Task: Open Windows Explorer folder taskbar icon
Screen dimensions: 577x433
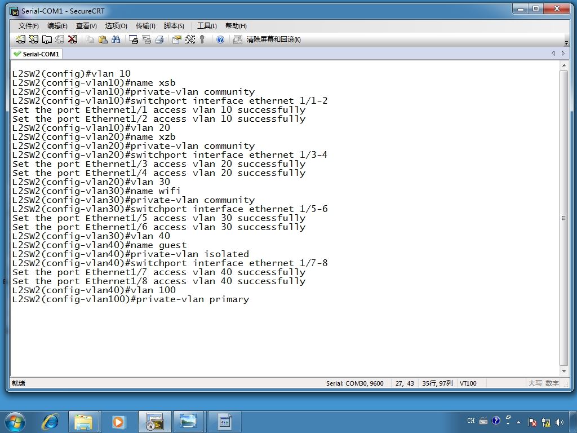Action: [x=83, y=422]
